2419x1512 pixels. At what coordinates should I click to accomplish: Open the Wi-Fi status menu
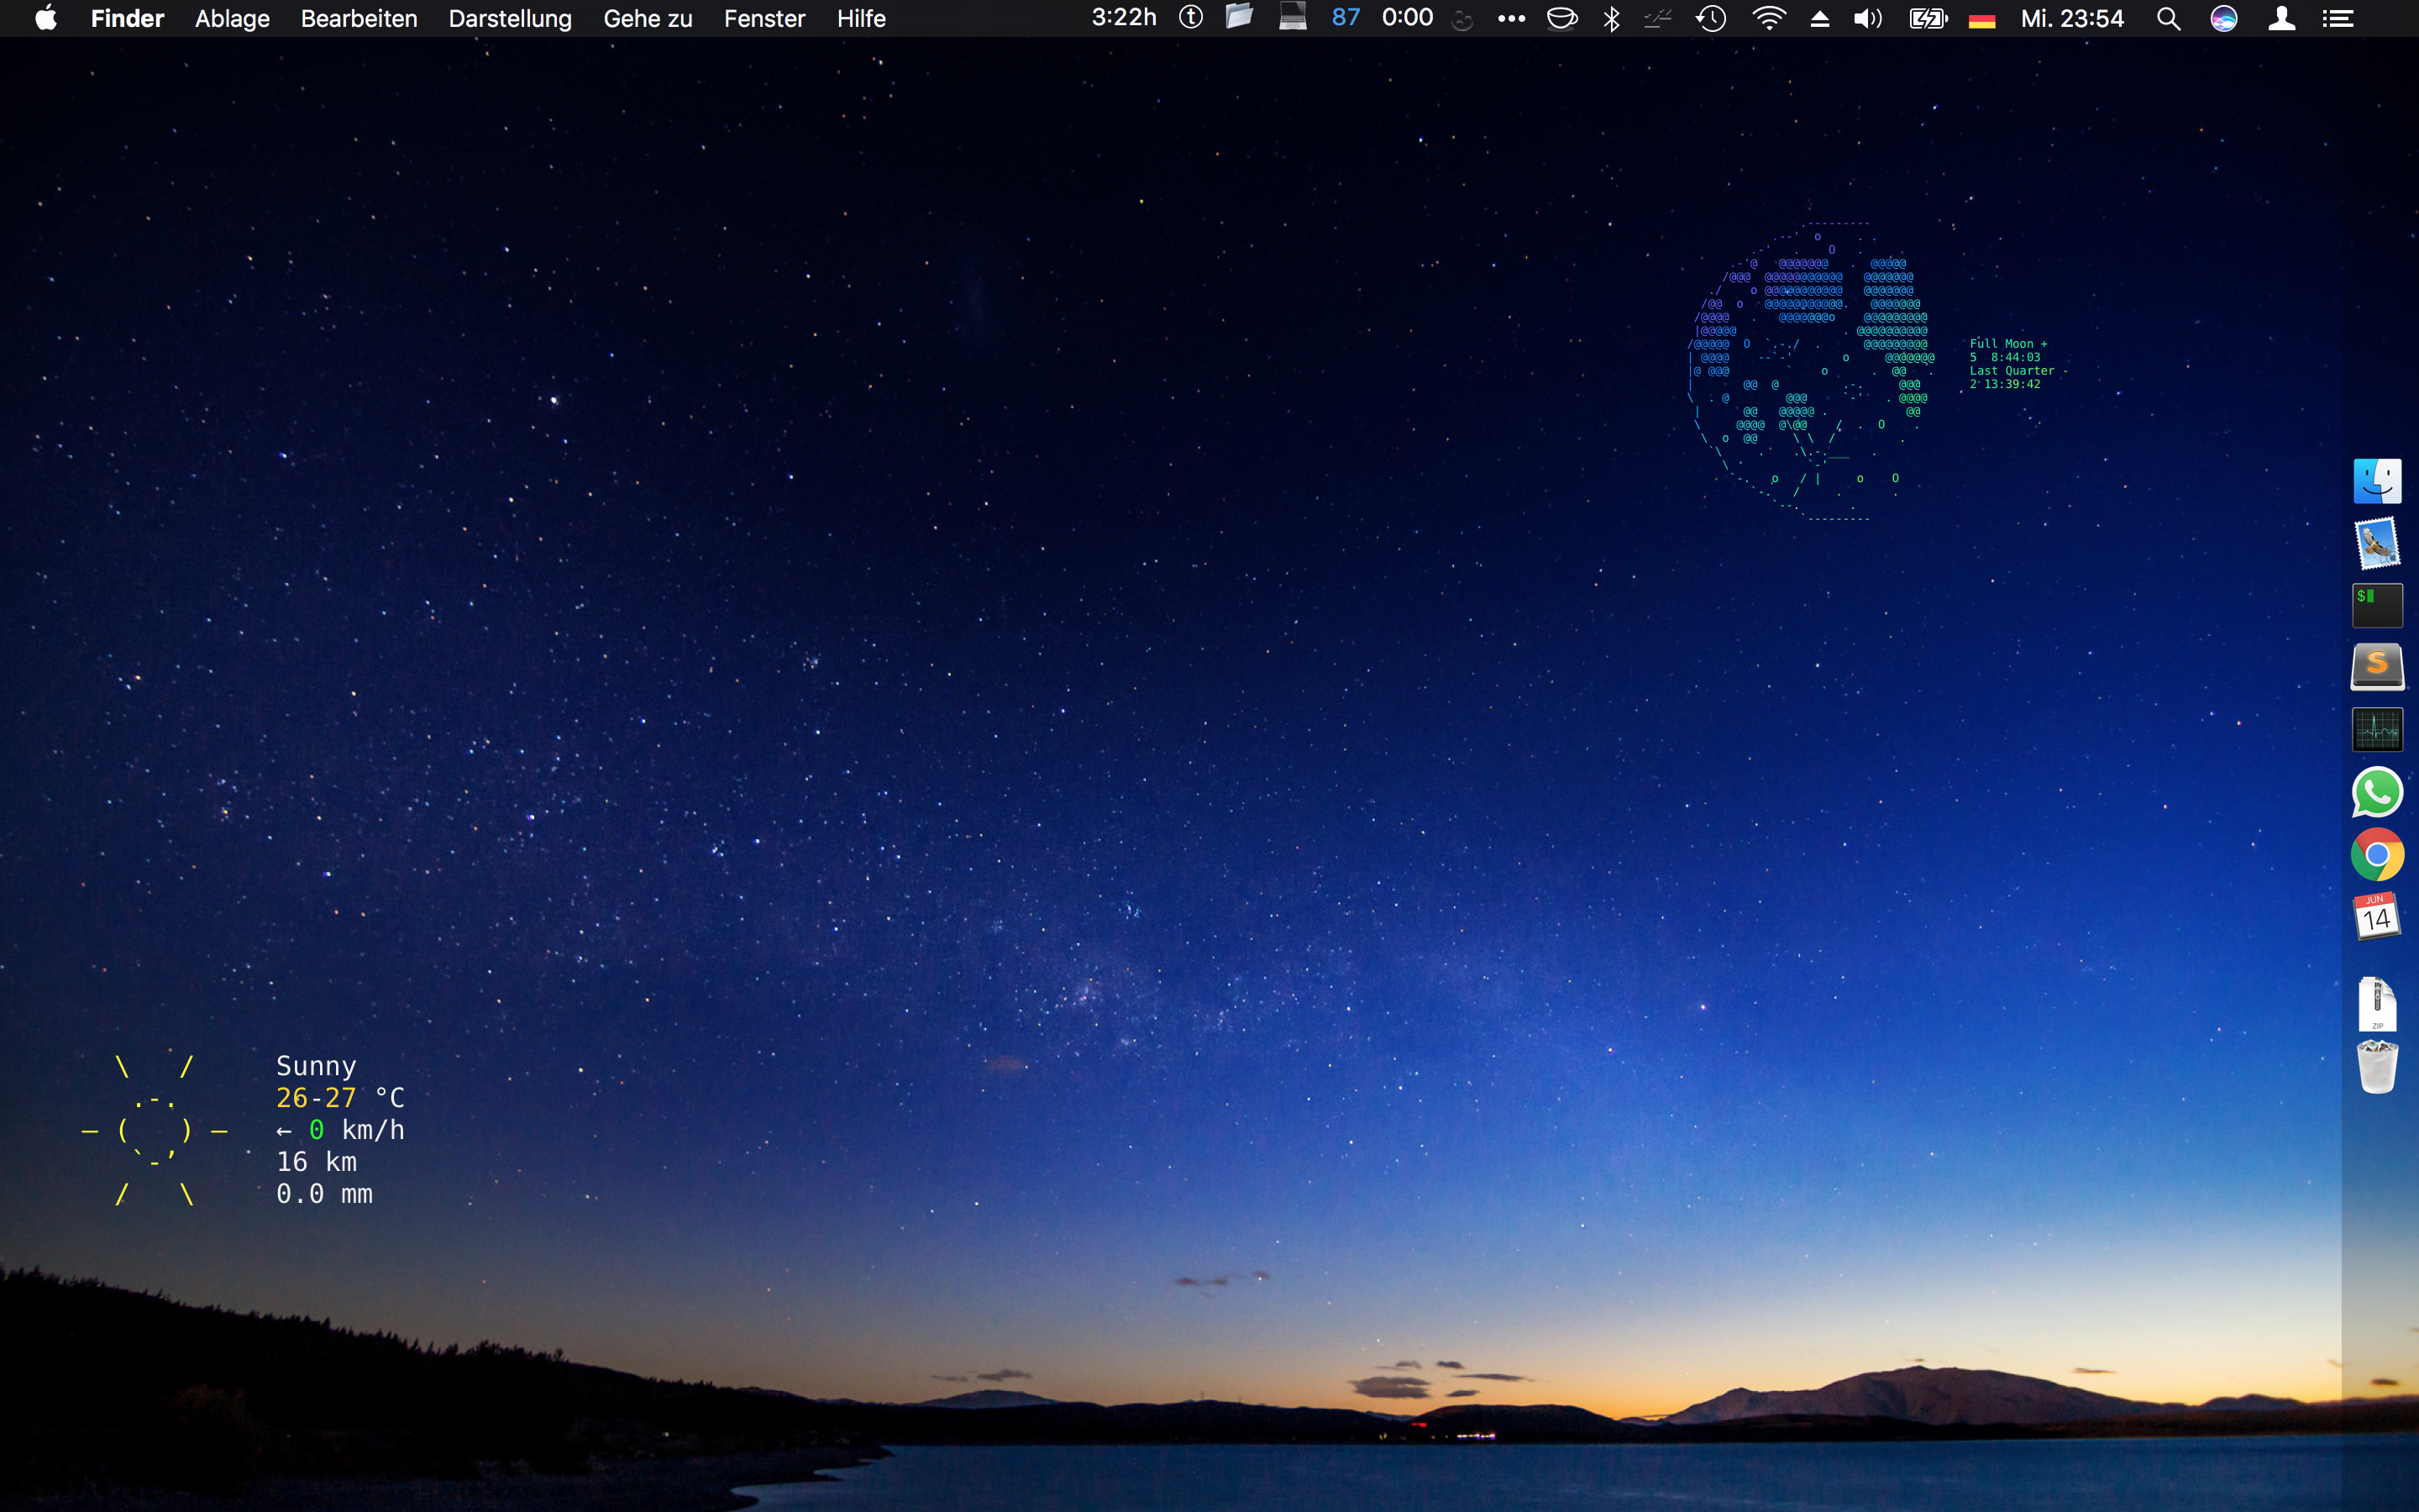pos(1768,19)
